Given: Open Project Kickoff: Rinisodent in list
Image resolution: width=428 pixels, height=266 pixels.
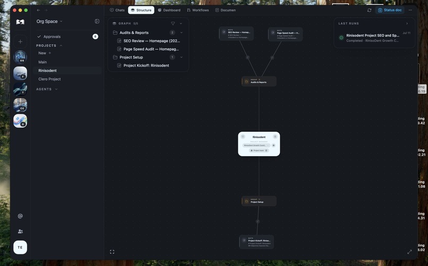Looking at the screenshot, I should tap(147, 65).
